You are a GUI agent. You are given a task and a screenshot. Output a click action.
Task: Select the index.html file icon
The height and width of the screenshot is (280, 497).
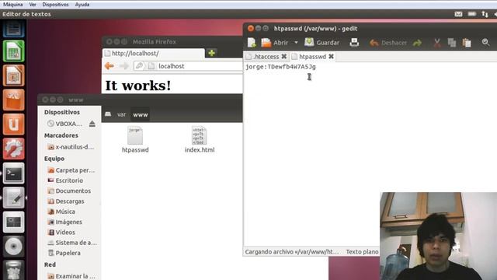tap(200, 140)
